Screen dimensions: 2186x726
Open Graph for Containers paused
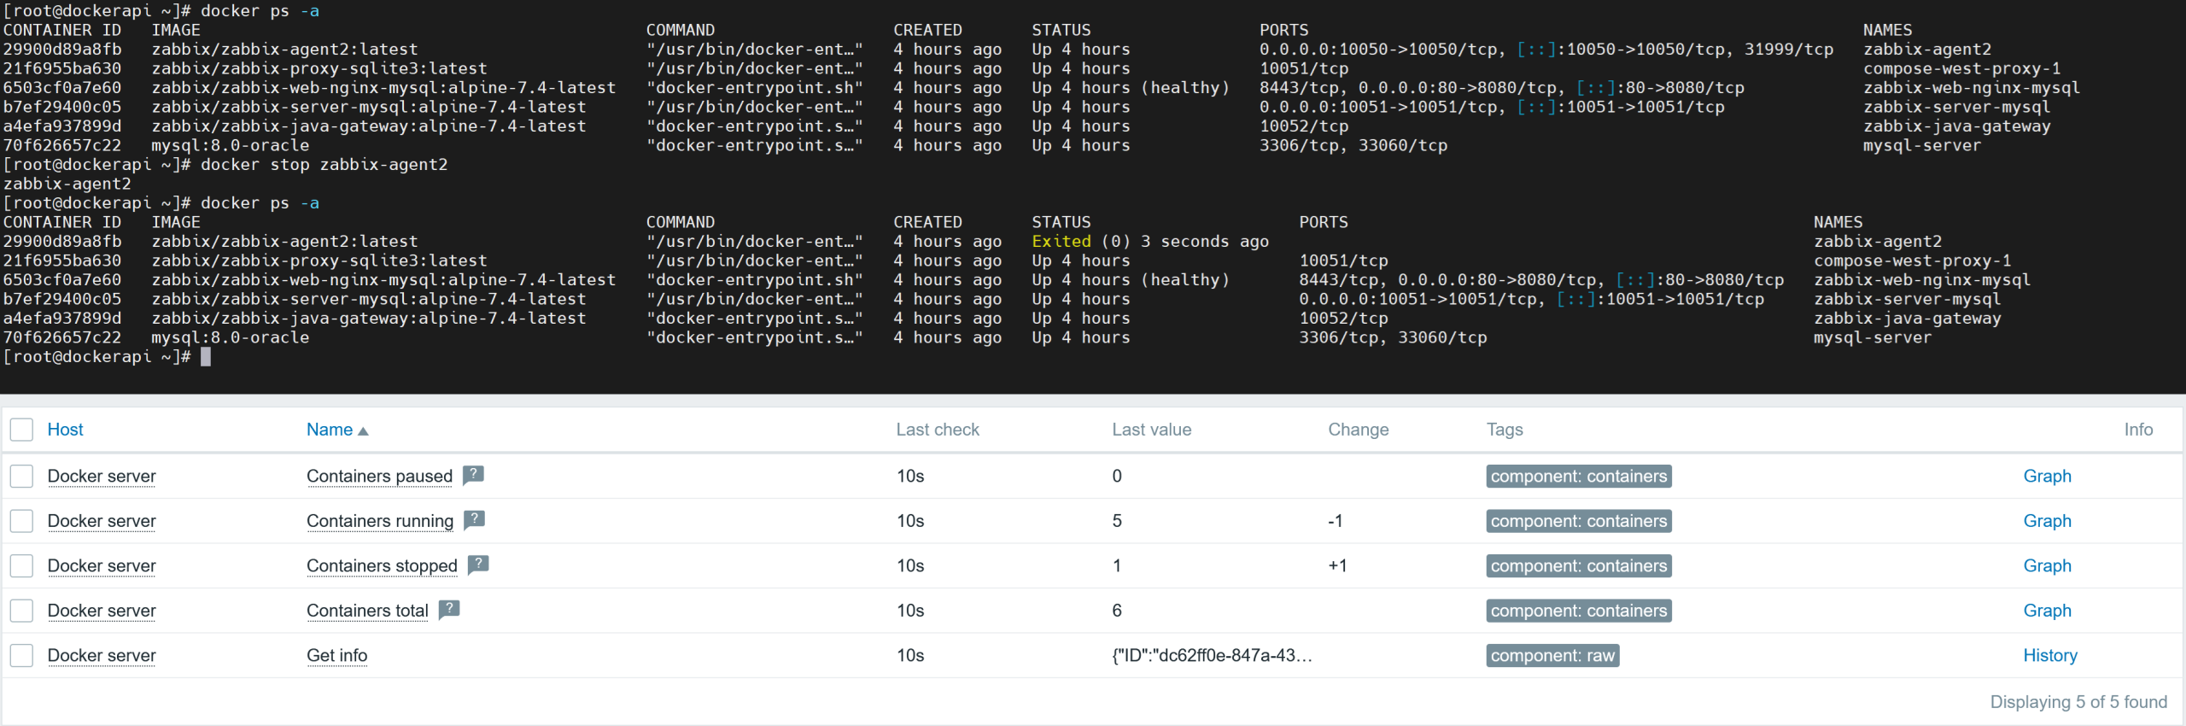[2047, 476]
